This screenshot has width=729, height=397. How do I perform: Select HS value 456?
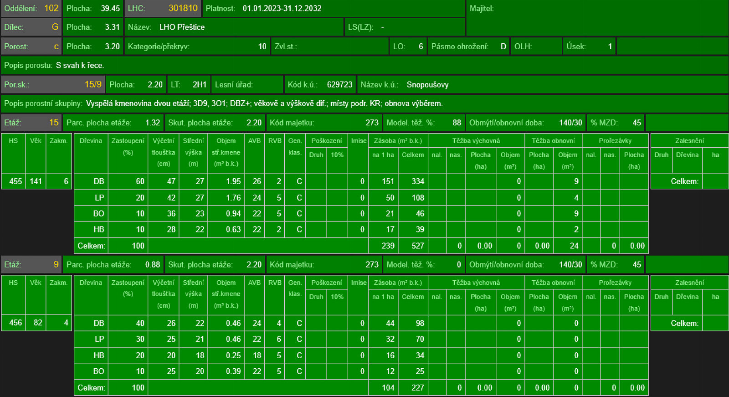15,323
